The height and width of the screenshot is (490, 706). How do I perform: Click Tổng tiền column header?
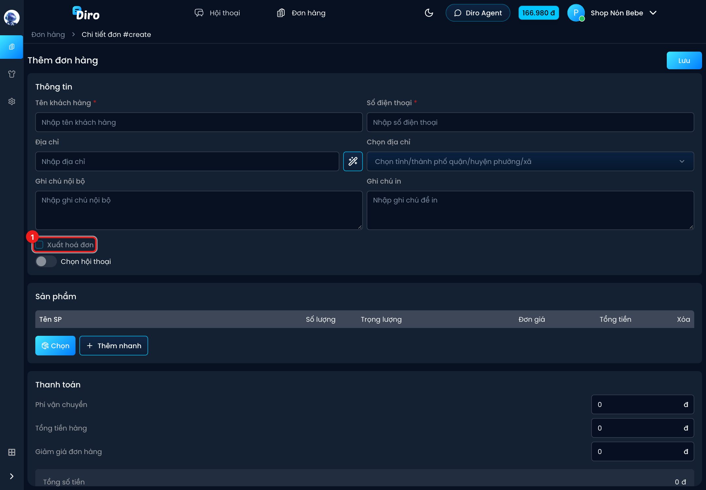pos(615,319)
